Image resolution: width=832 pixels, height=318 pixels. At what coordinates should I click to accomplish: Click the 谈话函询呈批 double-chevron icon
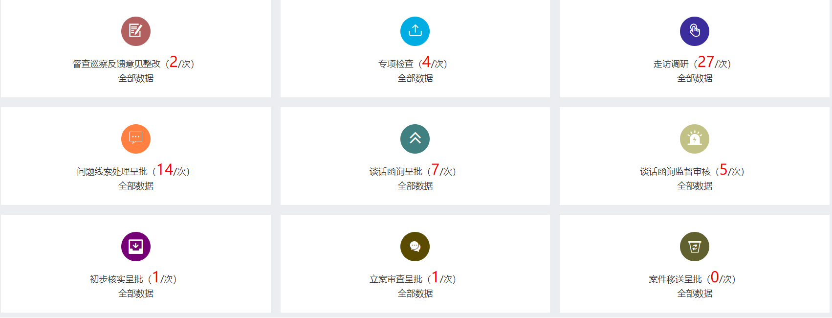click(415, 139)
